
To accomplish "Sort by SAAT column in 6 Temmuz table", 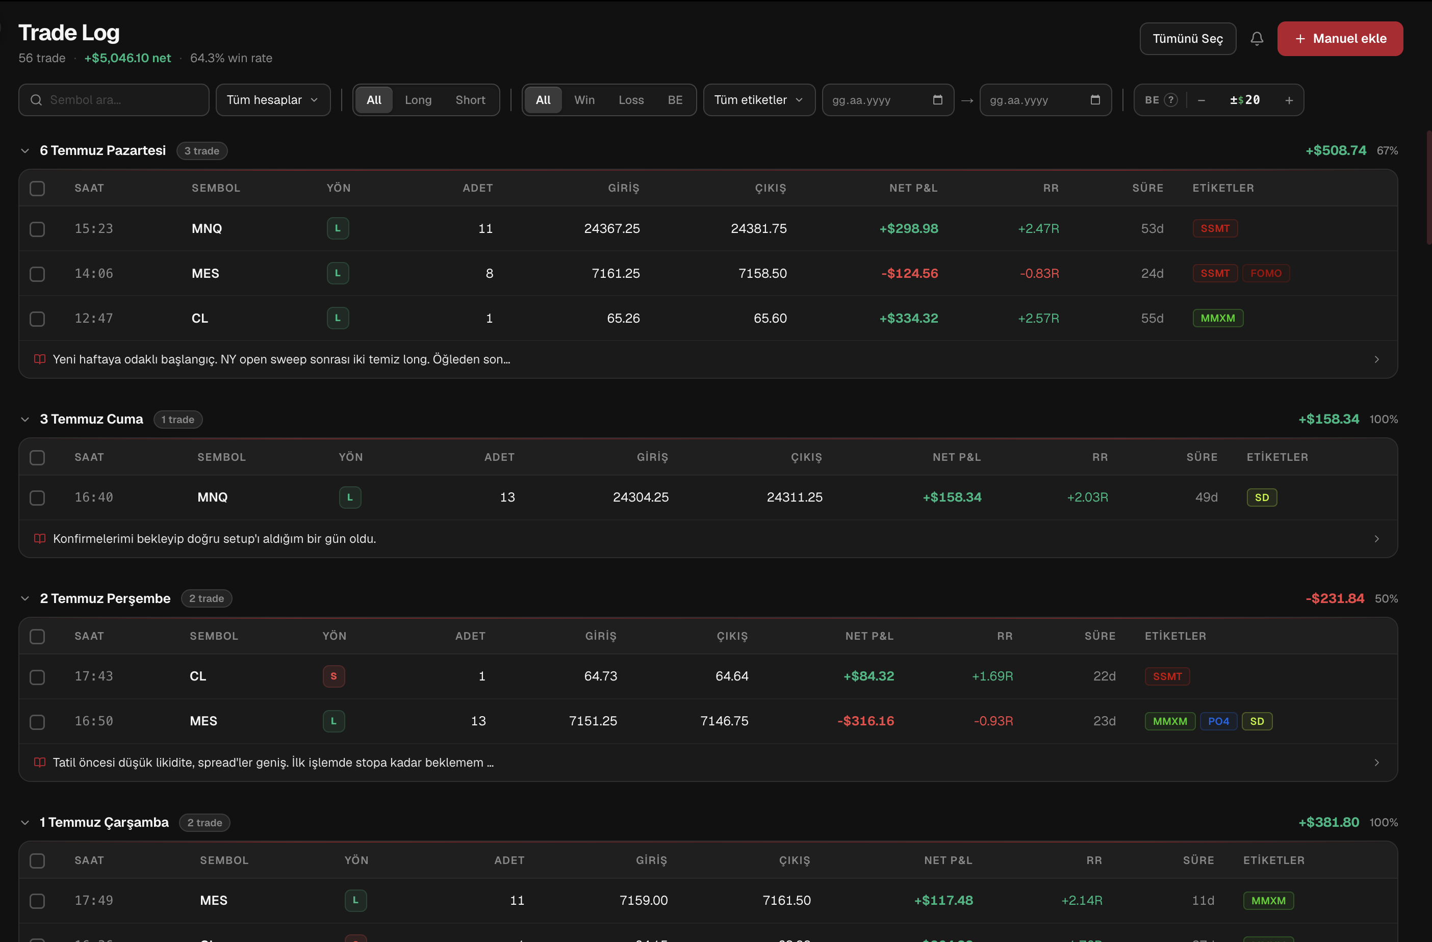I will [89, 188].
